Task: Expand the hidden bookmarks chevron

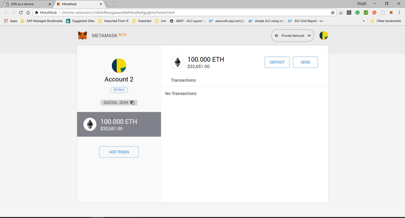Action: coord(364,21)
